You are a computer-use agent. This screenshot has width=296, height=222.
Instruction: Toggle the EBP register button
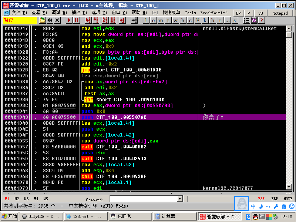coord(275,199)
